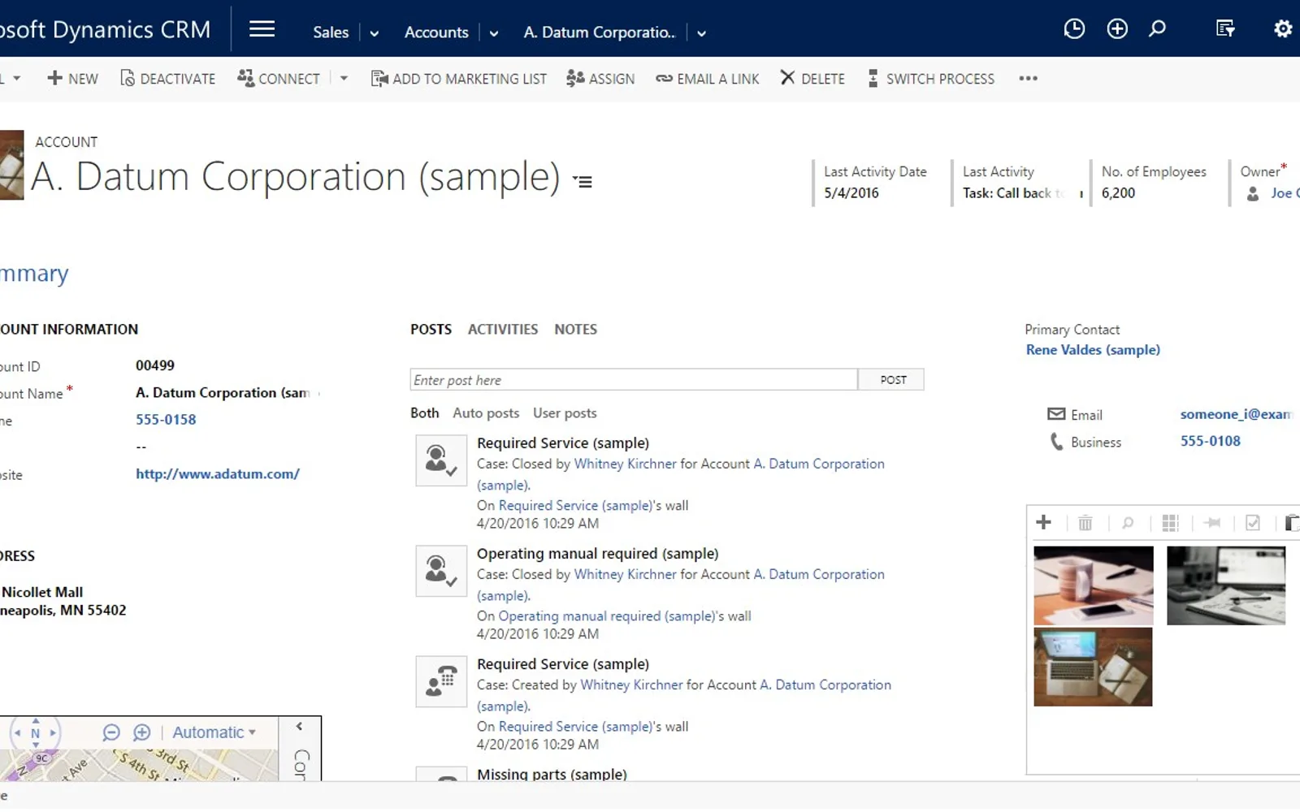Screen dimensions: 1300x812
Task: Click the gallery search icon
Action: 1128,523
